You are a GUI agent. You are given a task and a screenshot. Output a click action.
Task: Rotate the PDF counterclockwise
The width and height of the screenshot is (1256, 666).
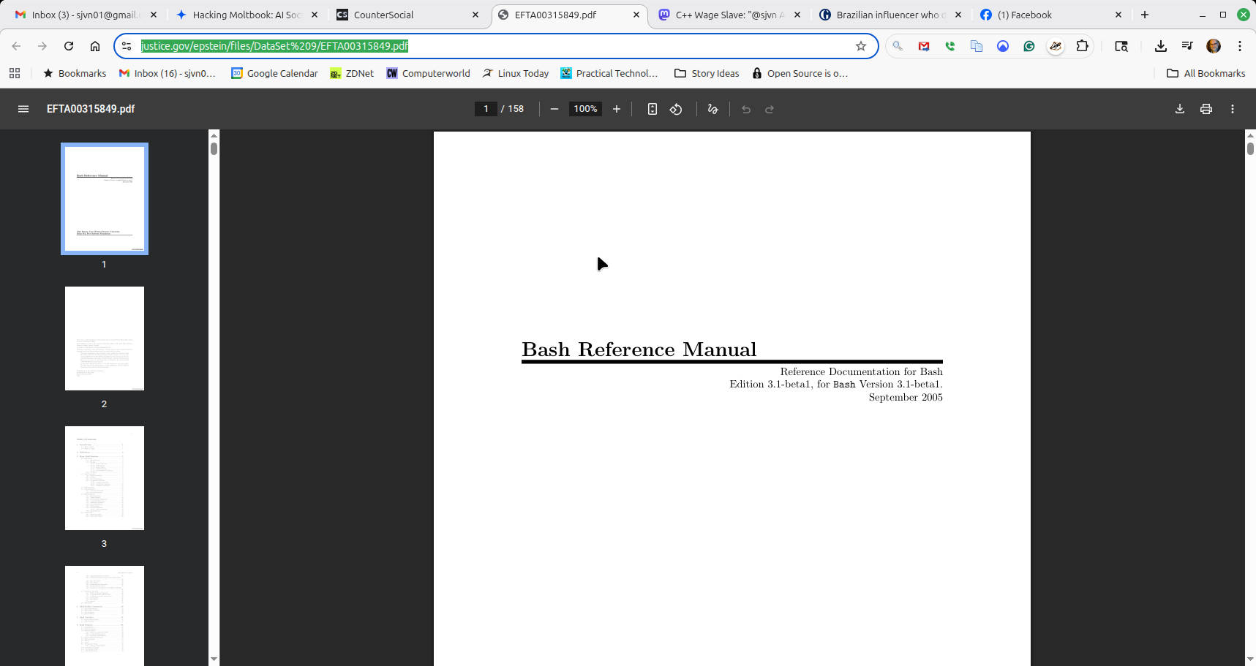676,109
